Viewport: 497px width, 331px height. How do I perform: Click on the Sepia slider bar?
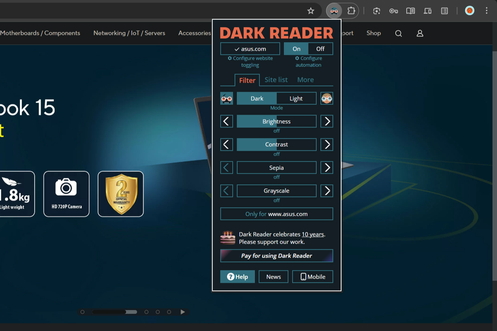coord(277,168)
